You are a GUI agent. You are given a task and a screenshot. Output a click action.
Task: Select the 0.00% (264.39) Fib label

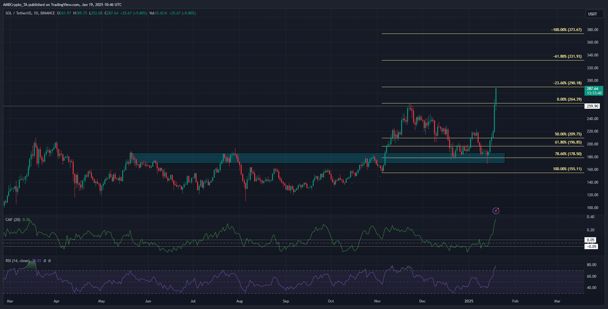pos(569,99)
